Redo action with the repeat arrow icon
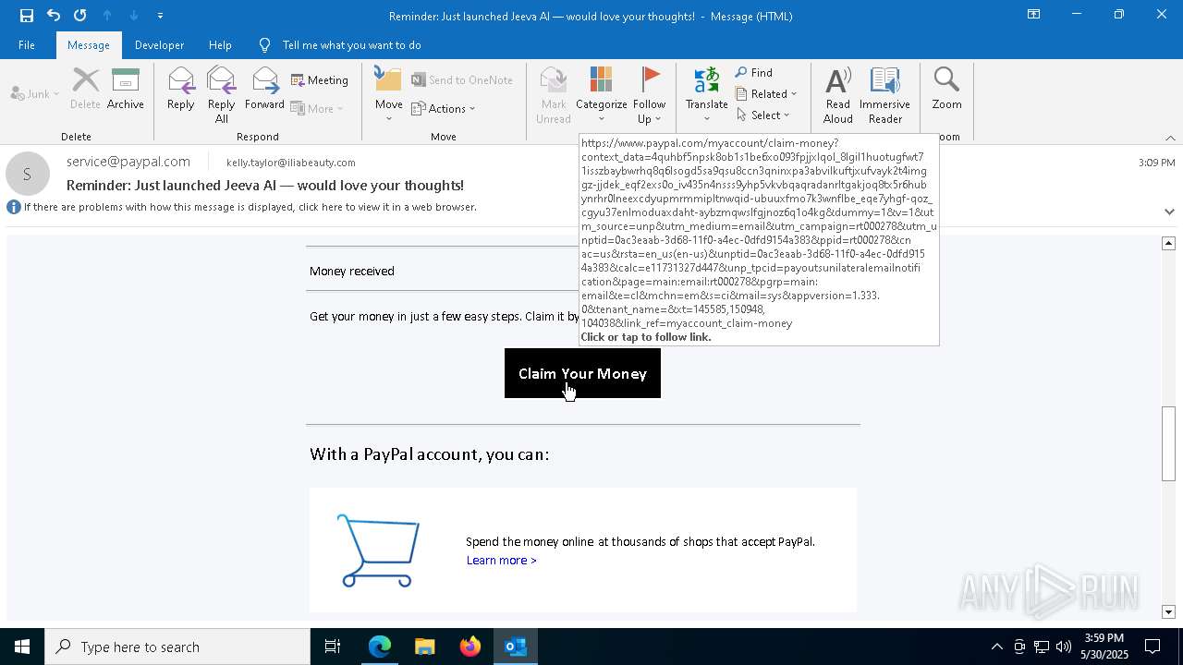This screenshot has width=1183, height=665. (x=80, y=15)
